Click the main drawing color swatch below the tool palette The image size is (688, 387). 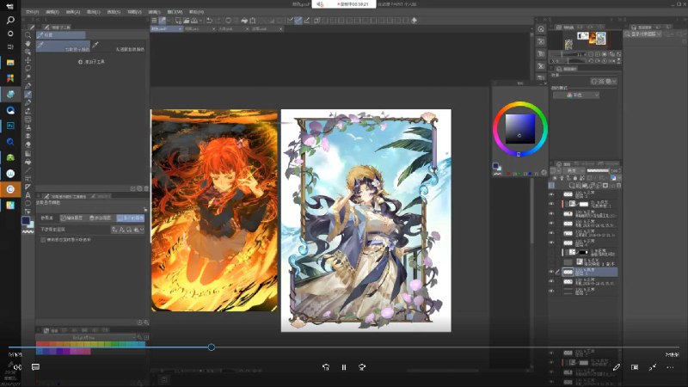click(26, 221)
